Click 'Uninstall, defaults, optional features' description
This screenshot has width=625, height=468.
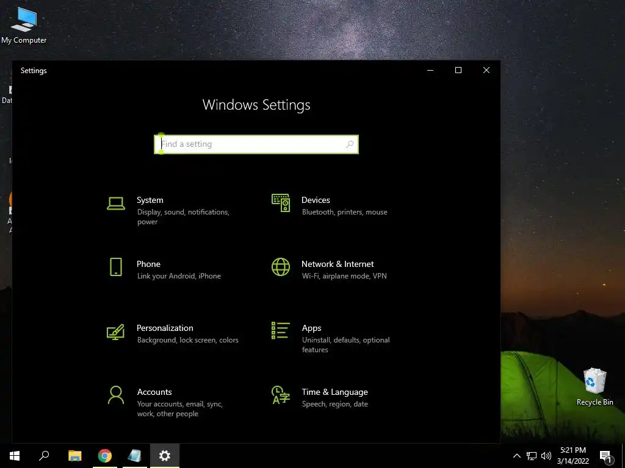[345, 345]
